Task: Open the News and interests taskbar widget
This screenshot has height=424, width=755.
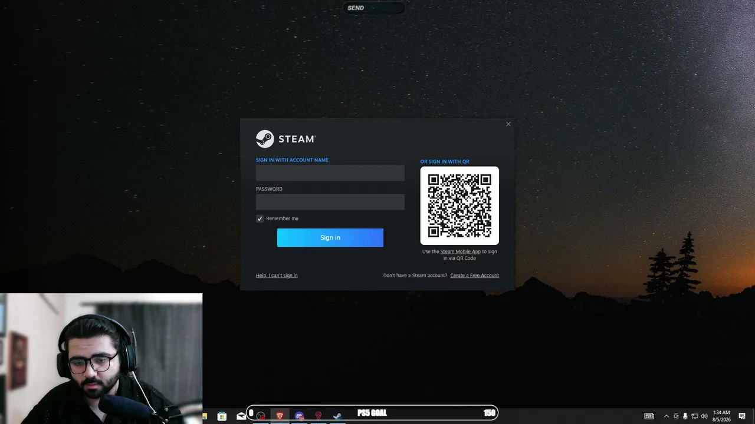Action: pyautogui.click(x=649, y=416)
